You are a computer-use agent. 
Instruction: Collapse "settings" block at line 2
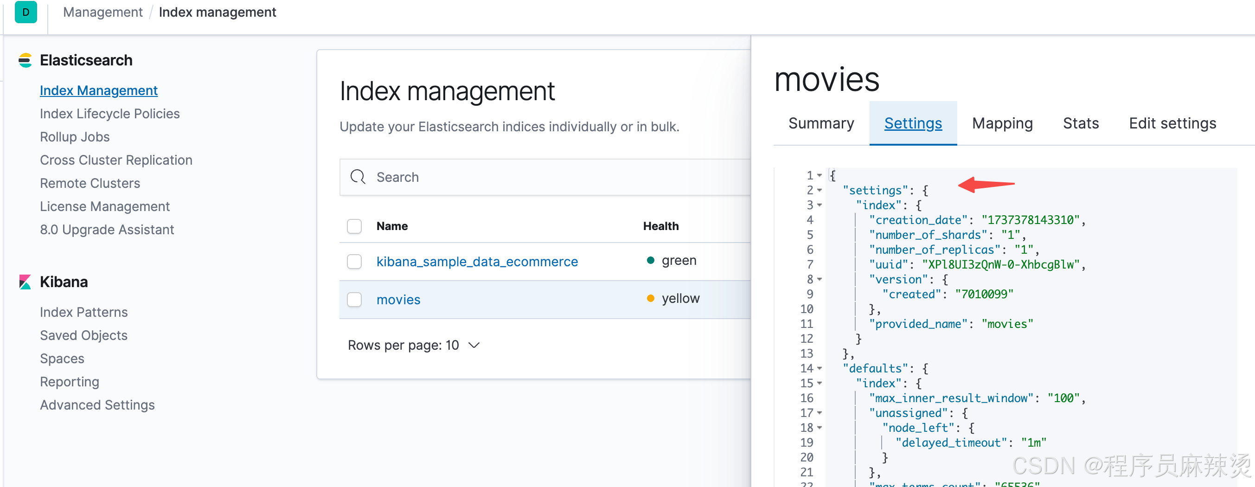820,191
